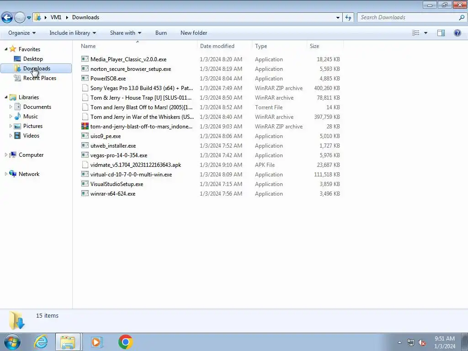
Task: Click Downloads in the address breadcrumb
Action: click(85, 17)
